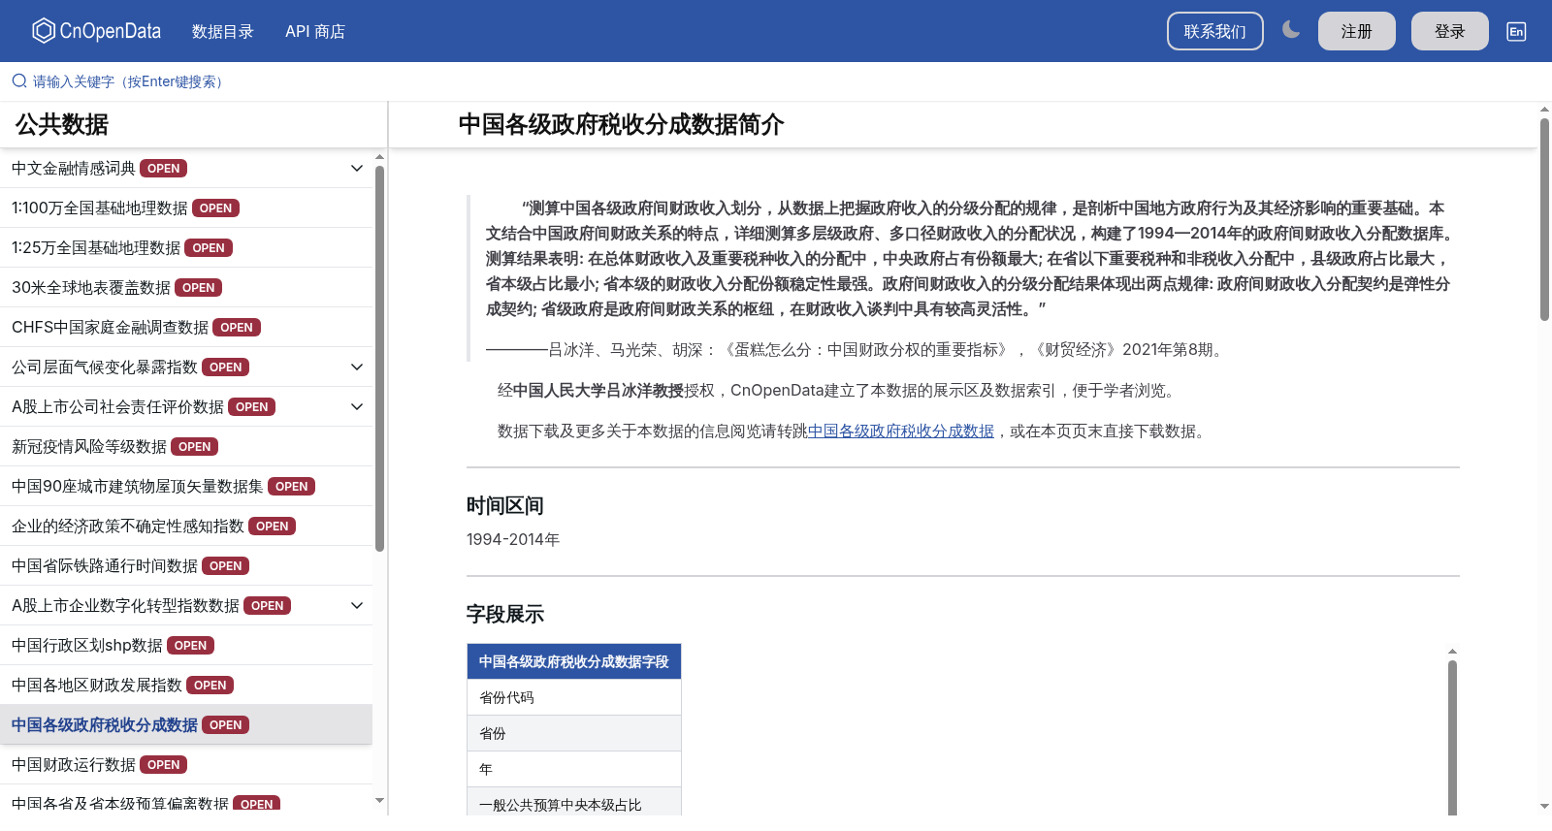Click the 中国各级政府税收分成数据 hyperlink in the text

point(901,431)
